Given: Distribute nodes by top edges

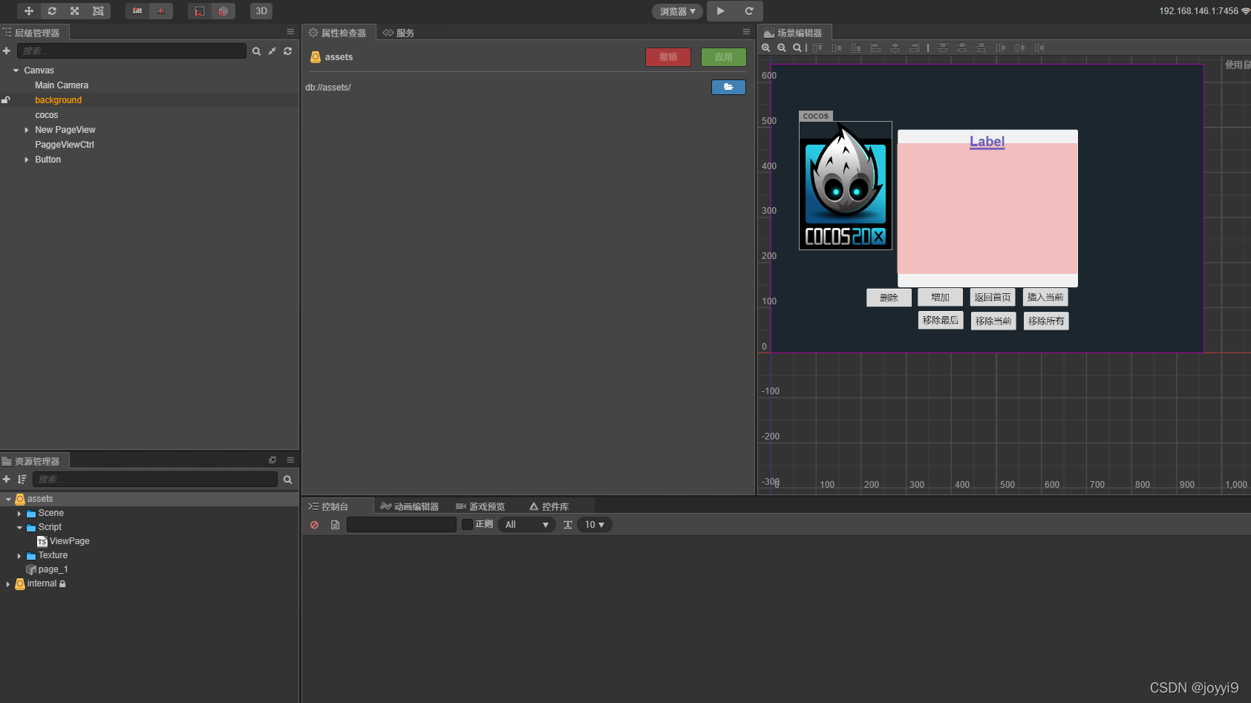Looking at the screenshot, I should point(943,48).
